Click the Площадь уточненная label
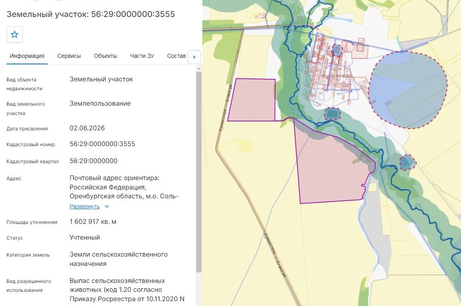This screenshot has height=306, width=461. (32, 222)
